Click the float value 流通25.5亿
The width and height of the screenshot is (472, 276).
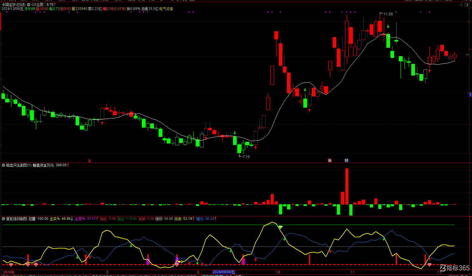click(x=150, y=9)
